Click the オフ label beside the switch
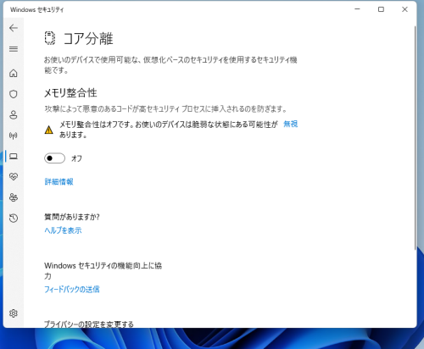The width and height of the screenshot is (424, 349). click(x=76, y=158)
